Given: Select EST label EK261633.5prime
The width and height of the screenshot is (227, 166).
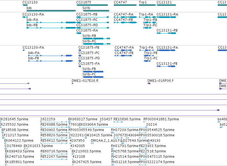Looking at the screenshot, I should [38, 146].
